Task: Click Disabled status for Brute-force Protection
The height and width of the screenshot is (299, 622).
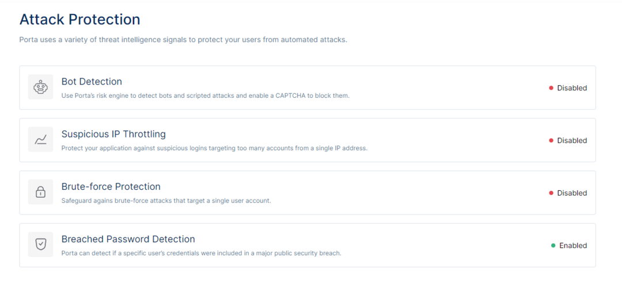Action: pos(572,193)
